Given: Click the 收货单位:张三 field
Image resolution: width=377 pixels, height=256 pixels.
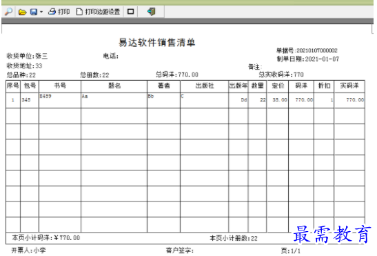Looking at the screenshot, I should pos(27,56).
